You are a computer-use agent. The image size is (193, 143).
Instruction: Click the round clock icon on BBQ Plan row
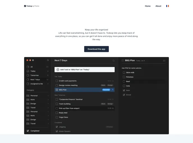[x=112, y=90]
